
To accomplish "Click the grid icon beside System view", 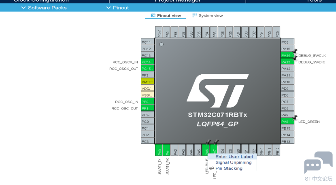I will tap(194, 15).
